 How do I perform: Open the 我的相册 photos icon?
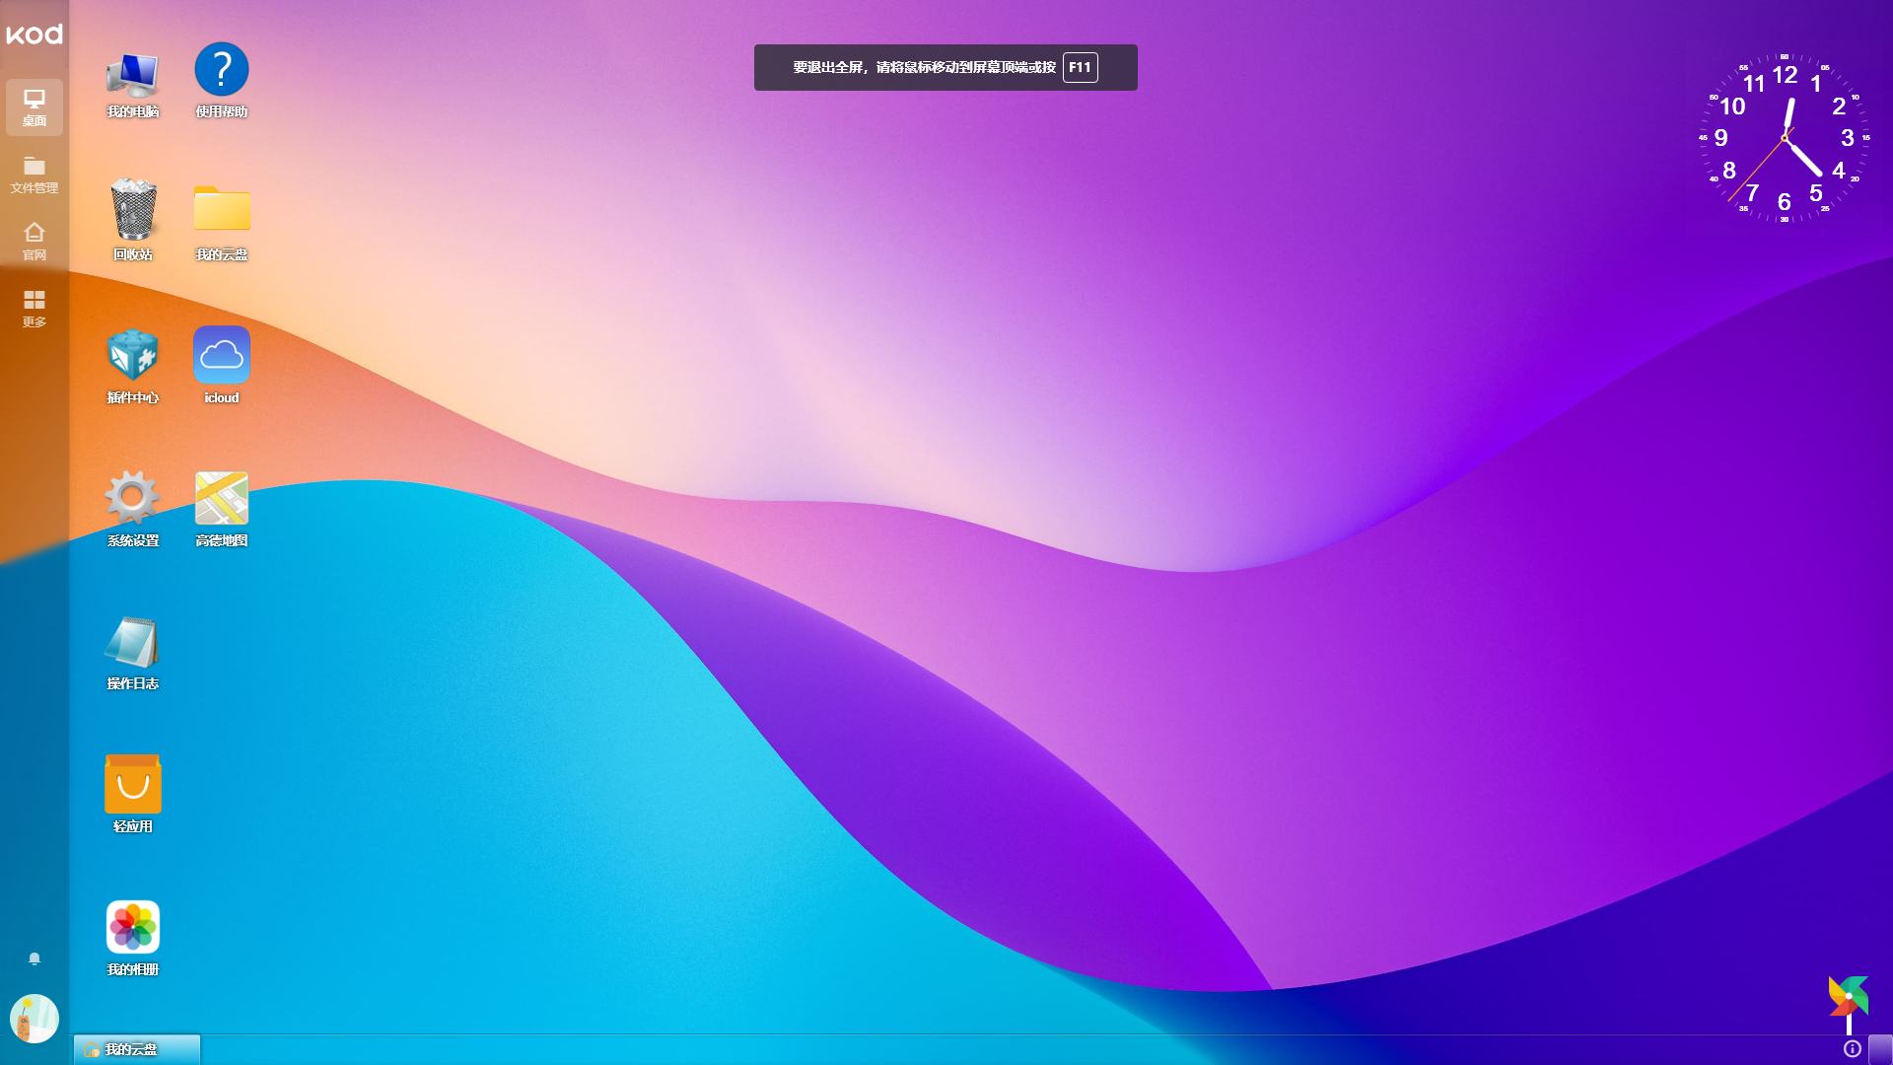pyautogui.click(x=133, y=928)
